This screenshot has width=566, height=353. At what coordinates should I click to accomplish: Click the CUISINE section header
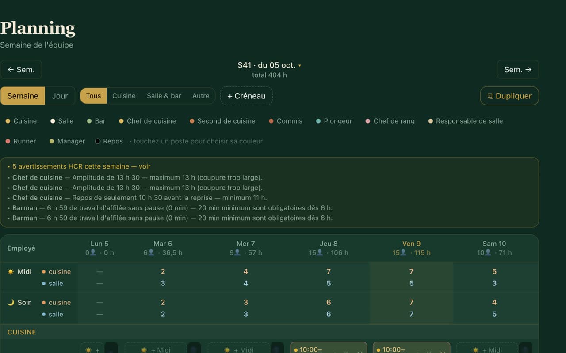tap(22, 332)
